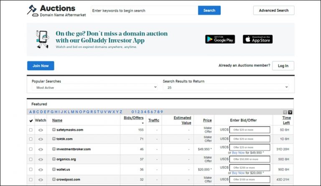This screenshot has width=321, height=186.
Task: Open Search Results to Return dropdown
Action: click(226, 88)
